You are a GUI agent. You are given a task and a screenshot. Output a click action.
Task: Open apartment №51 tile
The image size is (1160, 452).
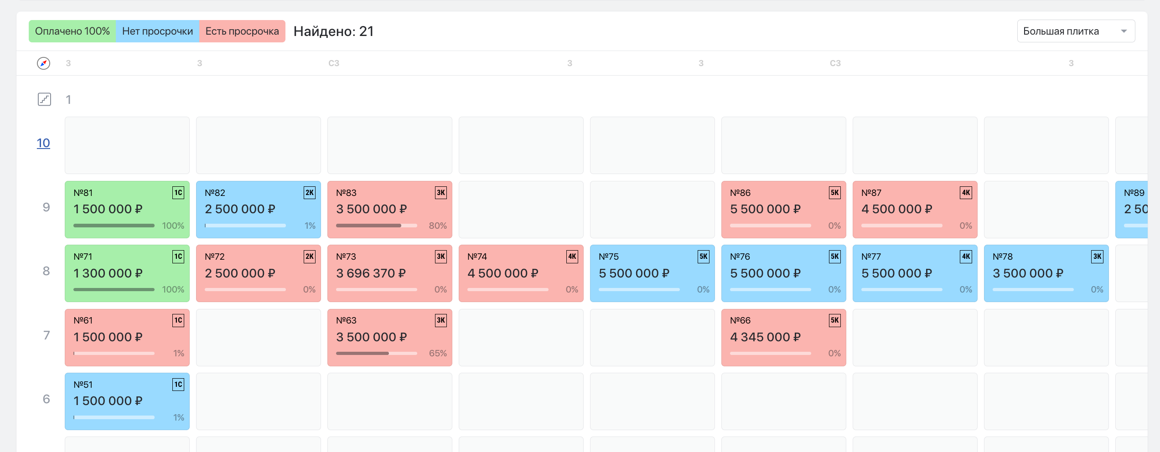click(x=127, y=401)
